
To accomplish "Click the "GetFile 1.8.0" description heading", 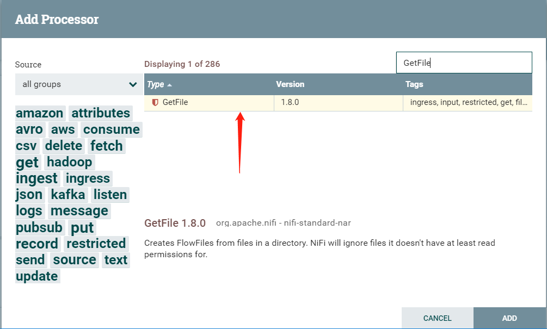I will pos(175,223).
